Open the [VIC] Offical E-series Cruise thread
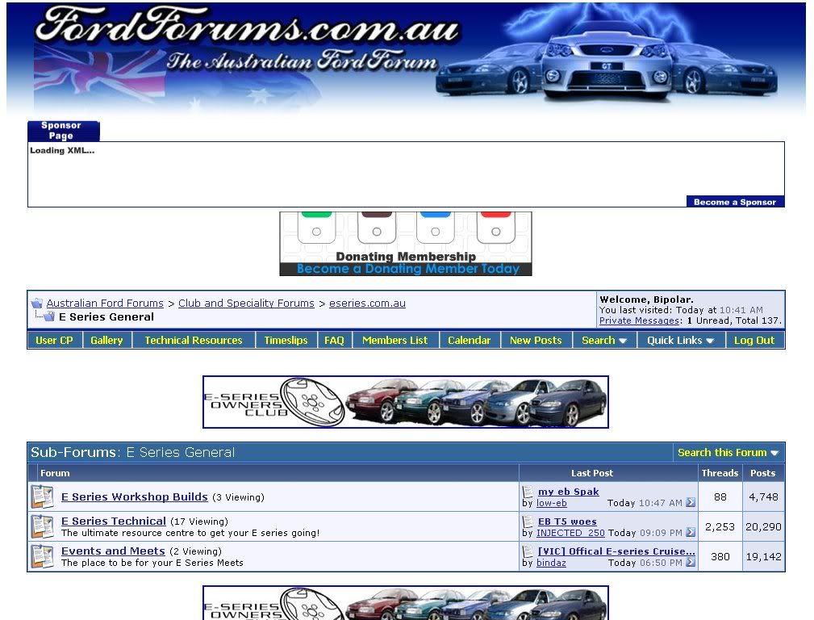 [616, 551]
